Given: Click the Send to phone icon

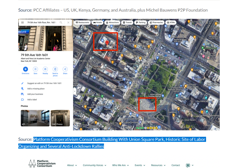Looking at the screenshot, I should click(x=55, y=69).
